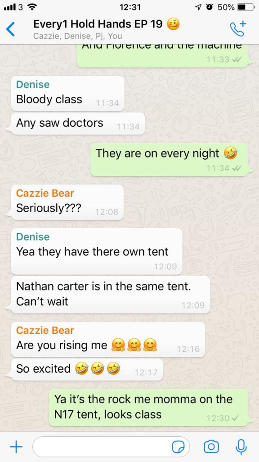Screen dimensions: 259x462
Task: Tap "Nathan carter is in the same tent" bubble
Action: [110, 294]
